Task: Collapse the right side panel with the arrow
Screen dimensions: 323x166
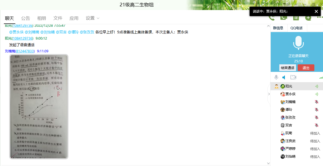Action: tap(269, 94)
